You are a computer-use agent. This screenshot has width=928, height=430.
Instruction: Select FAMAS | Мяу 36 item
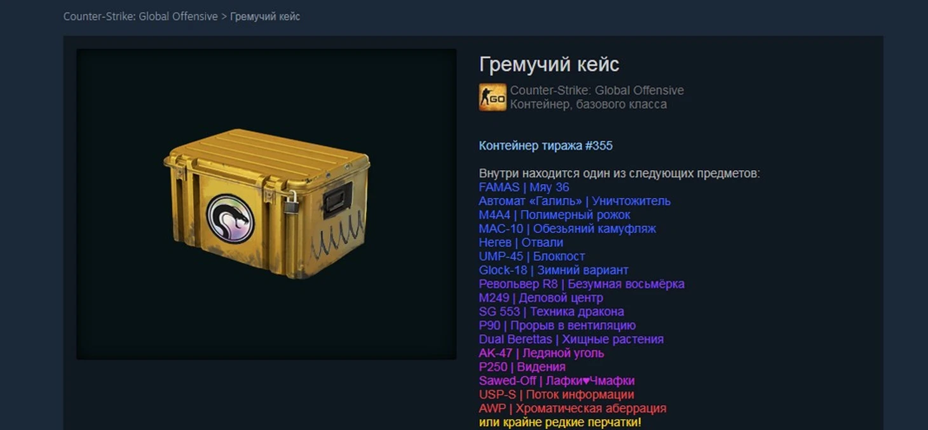524,187
